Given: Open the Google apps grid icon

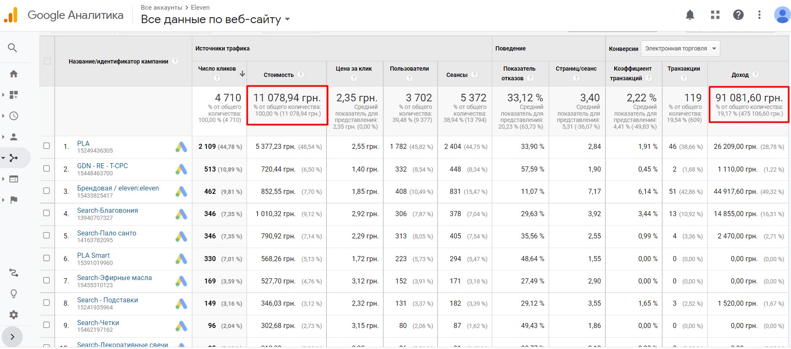Looking at the screenshot, I should (x=715, y=15).
